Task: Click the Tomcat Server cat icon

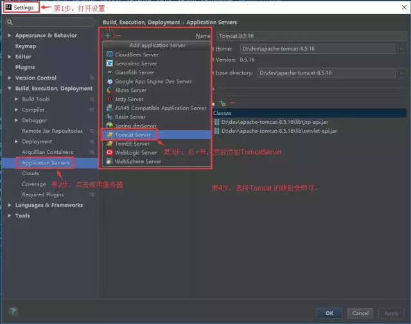Action: (110, 135)
